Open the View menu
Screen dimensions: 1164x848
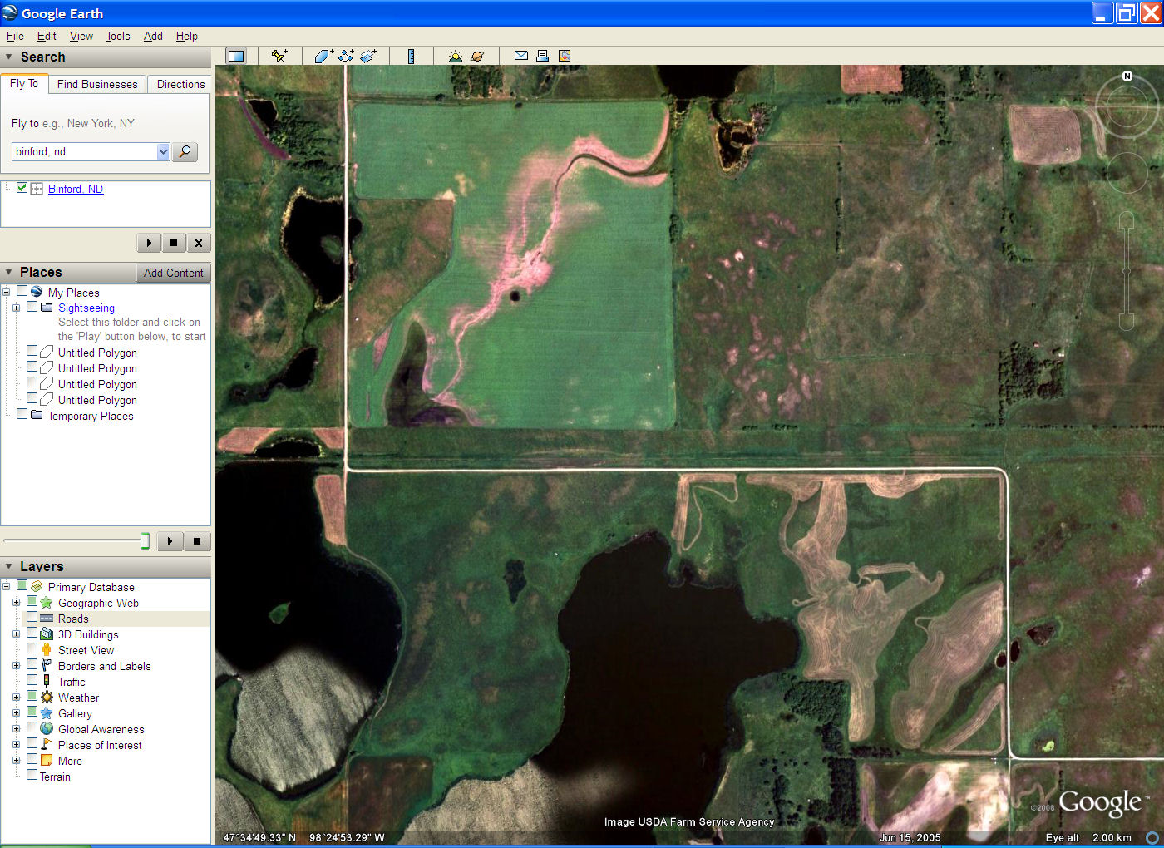pos(81,36)
